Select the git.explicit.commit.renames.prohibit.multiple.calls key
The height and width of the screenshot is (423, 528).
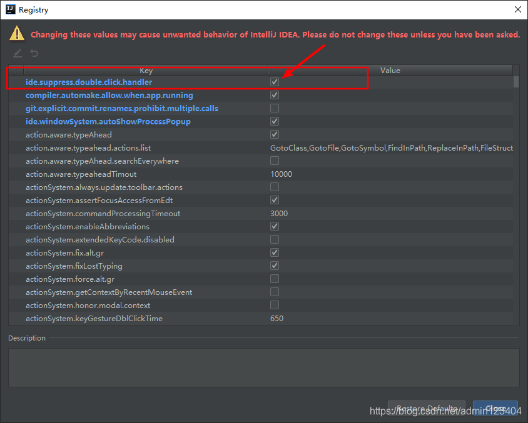pyautogui.click(x=122, y=108)
